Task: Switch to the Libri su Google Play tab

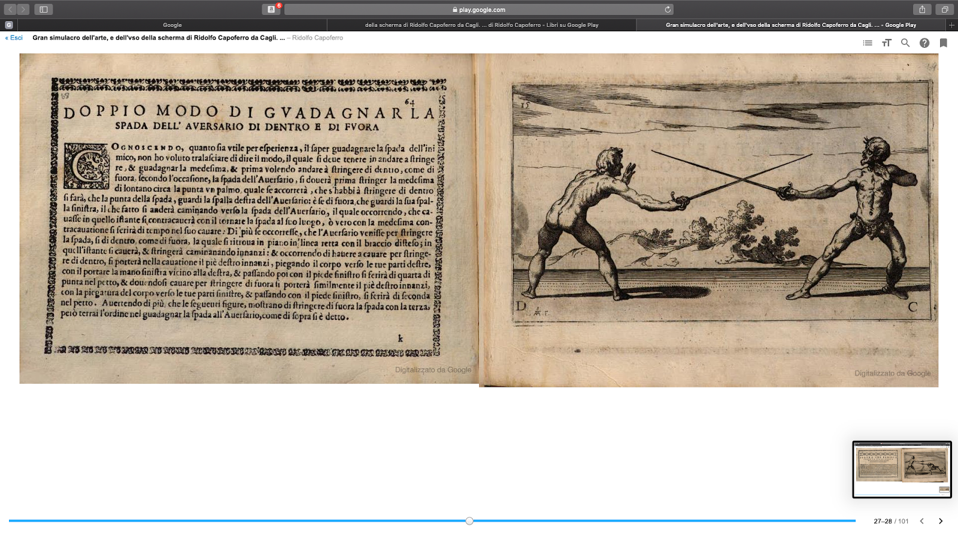Action: pyautogui.click(x=481, y=25)
